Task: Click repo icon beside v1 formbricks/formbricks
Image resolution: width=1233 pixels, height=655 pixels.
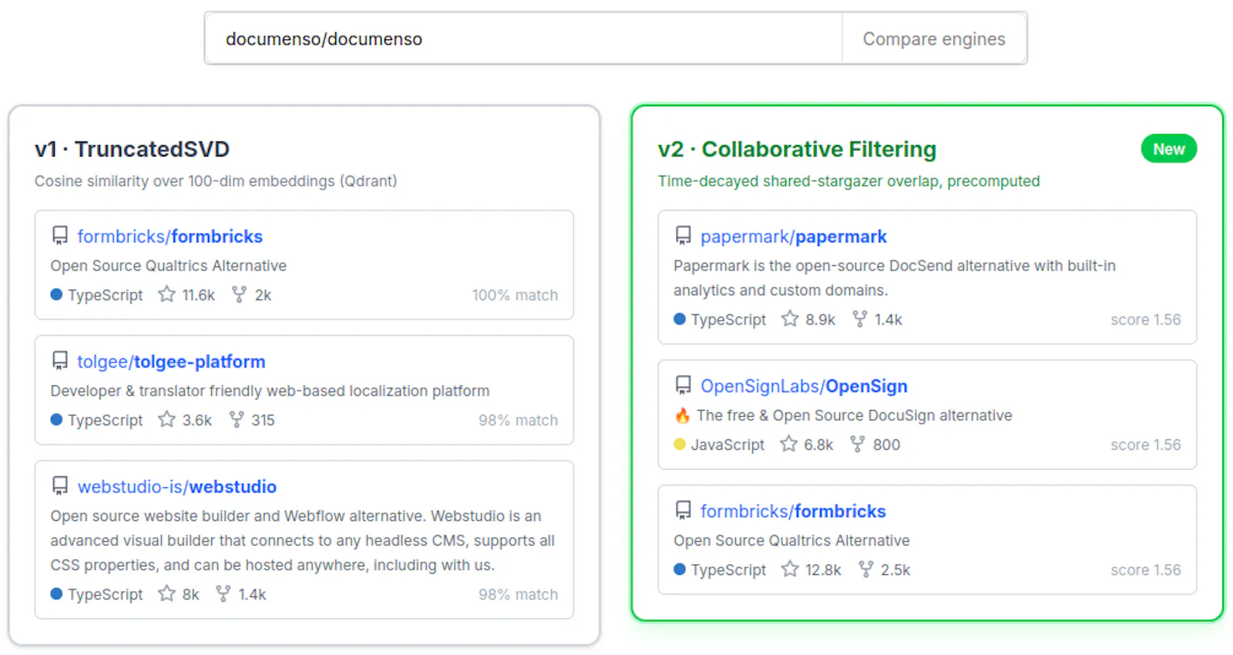Action: pyautogui.click(x=60, y=236)
